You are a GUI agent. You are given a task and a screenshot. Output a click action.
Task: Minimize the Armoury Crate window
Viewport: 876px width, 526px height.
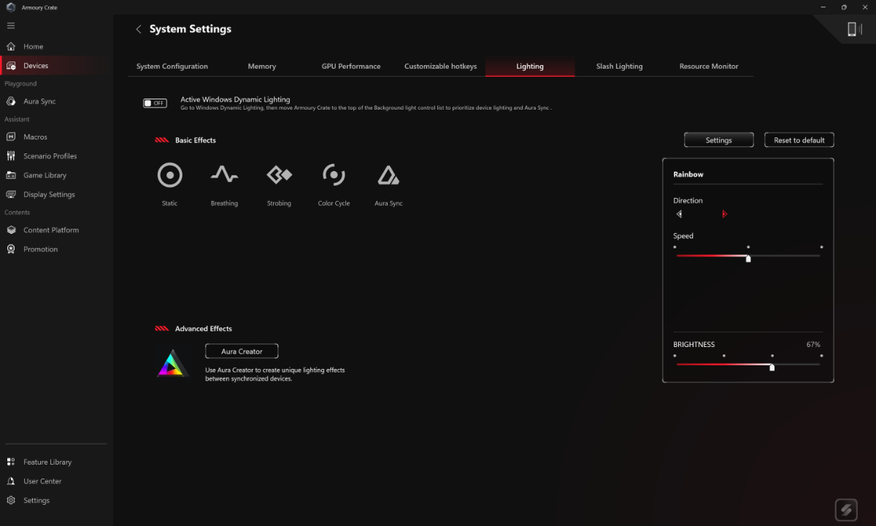[x=823, y=7]
